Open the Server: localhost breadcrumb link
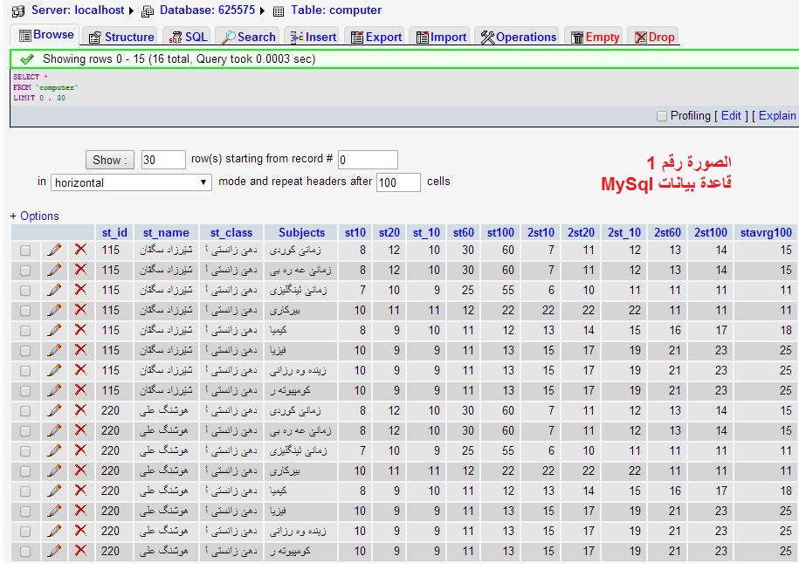 tap(78, 10)
